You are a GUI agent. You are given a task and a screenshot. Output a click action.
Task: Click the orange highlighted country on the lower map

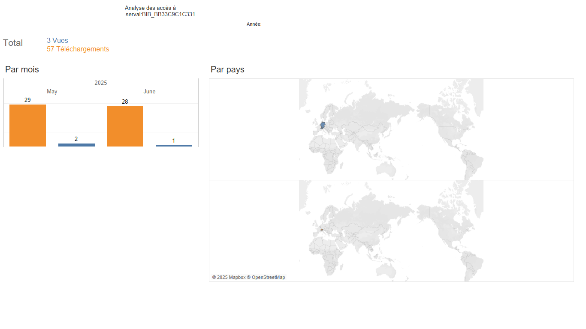(321, 230)
